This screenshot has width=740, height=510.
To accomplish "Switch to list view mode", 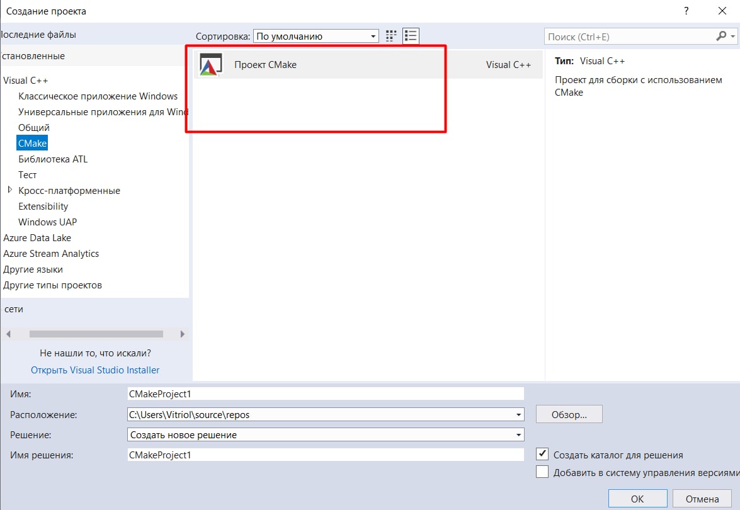I will pyautogui.click(x=411, y=36).
